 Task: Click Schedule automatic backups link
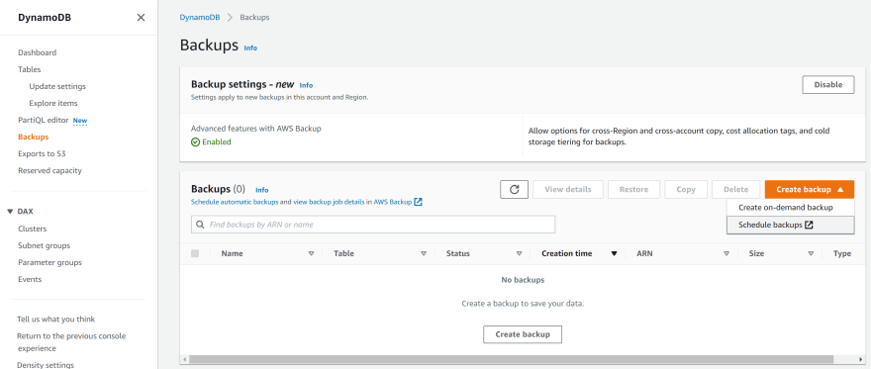pyautogui.click(x=235, y=202)
